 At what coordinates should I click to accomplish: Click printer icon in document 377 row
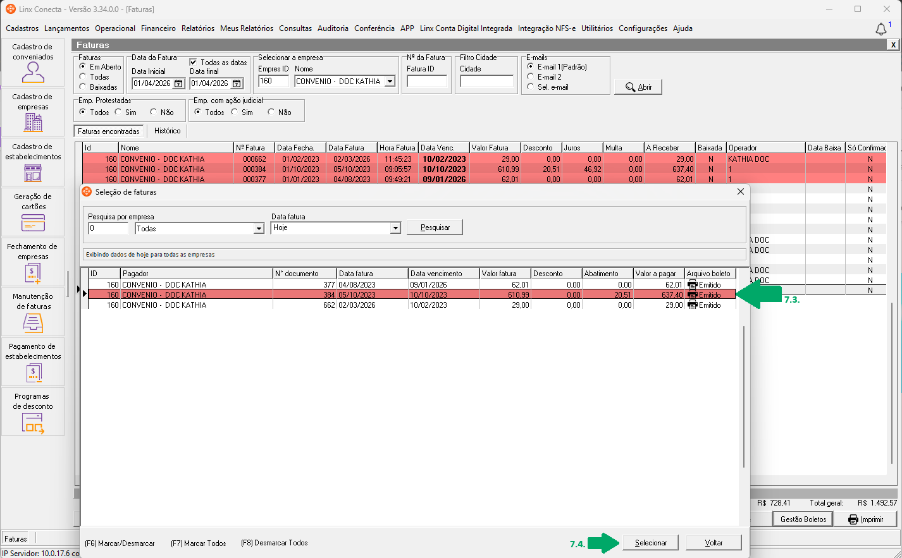coord(692,285)
